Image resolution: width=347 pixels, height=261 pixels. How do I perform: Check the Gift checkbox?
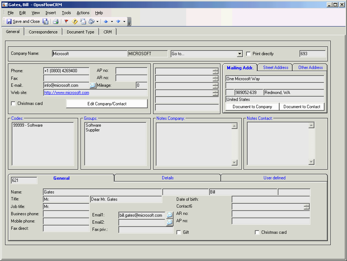[x=179, y=232]
